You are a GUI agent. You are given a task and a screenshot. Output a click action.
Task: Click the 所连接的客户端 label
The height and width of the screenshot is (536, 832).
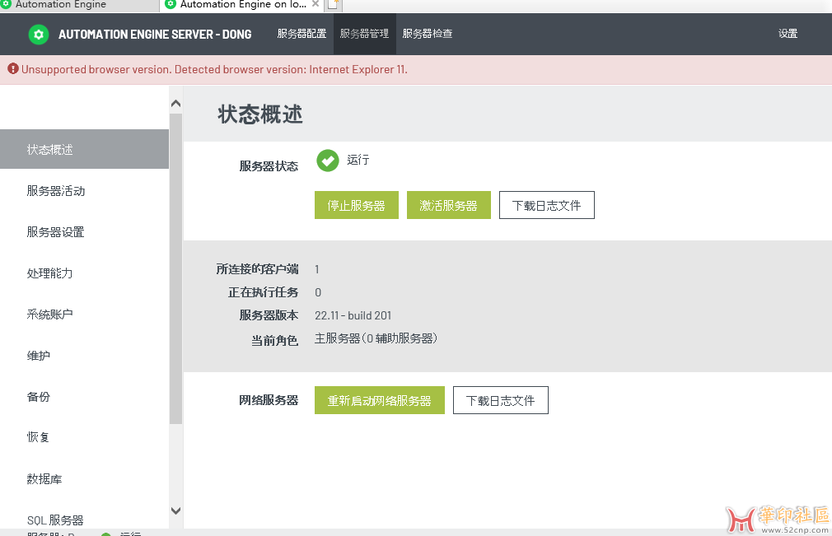[257, 269]
